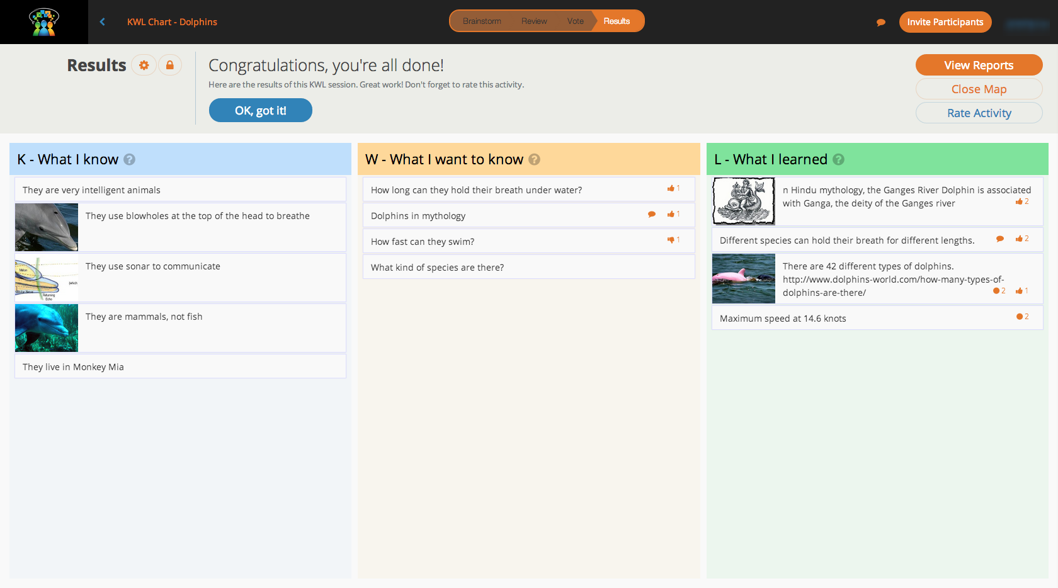Open help icon for W - What I want to know

[x=534, y=159]
